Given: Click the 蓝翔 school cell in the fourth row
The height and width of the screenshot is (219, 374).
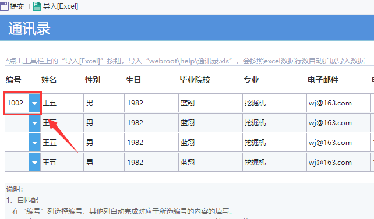Looking at the screenshot, I should [x=210, y=163].
